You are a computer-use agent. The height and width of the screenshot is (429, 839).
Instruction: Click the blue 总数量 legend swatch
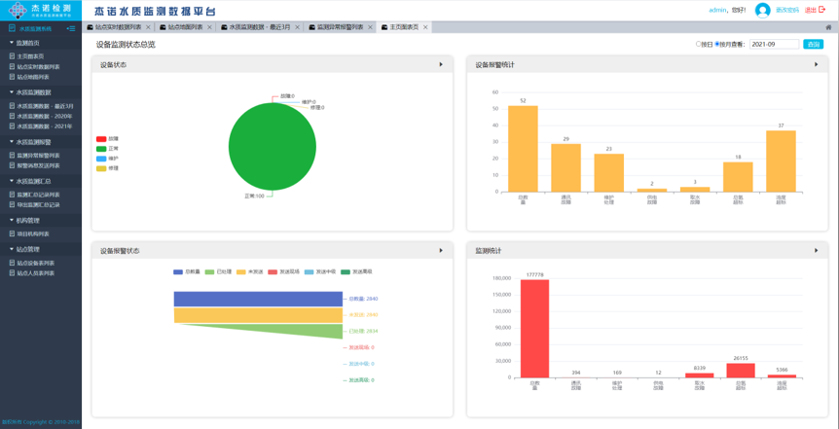(x=178, y=272)
